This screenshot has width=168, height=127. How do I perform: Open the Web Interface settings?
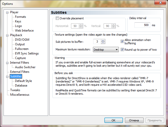[24, 31]
